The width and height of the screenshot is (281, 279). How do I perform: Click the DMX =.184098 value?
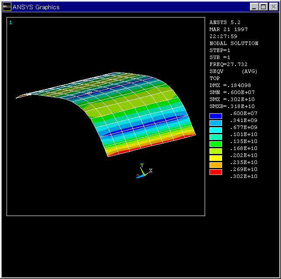(x=230, y=85)
